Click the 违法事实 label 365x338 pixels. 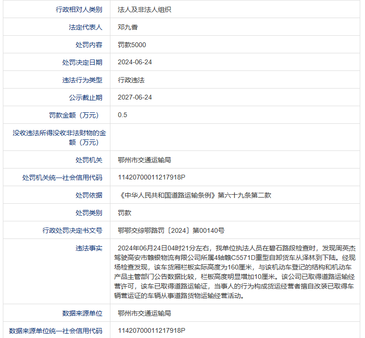coord(89,249)
